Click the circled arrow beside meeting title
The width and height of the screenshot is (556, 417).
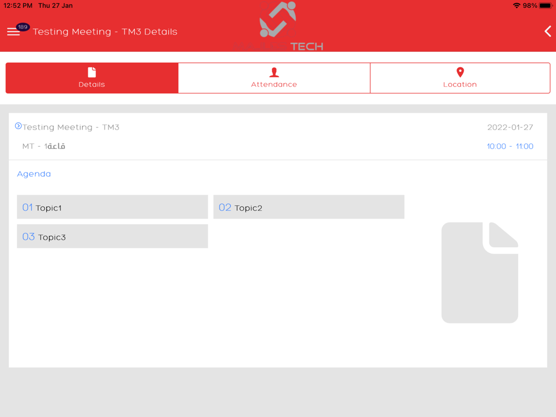(x=18, y=126)
